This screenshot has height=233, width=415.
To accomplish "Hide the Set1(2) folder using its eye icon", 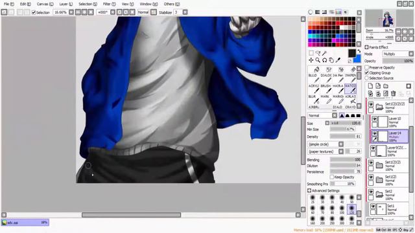I will [x=371, y=177].
